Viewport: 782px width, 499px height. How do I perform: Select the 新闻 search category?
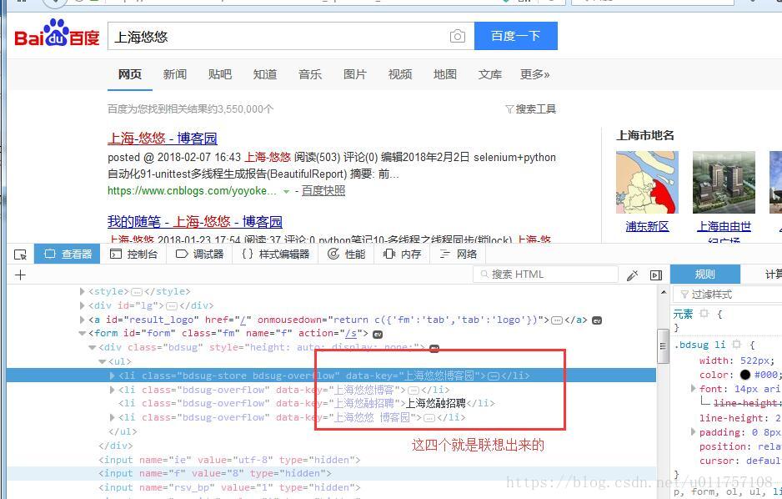point(174,75)
